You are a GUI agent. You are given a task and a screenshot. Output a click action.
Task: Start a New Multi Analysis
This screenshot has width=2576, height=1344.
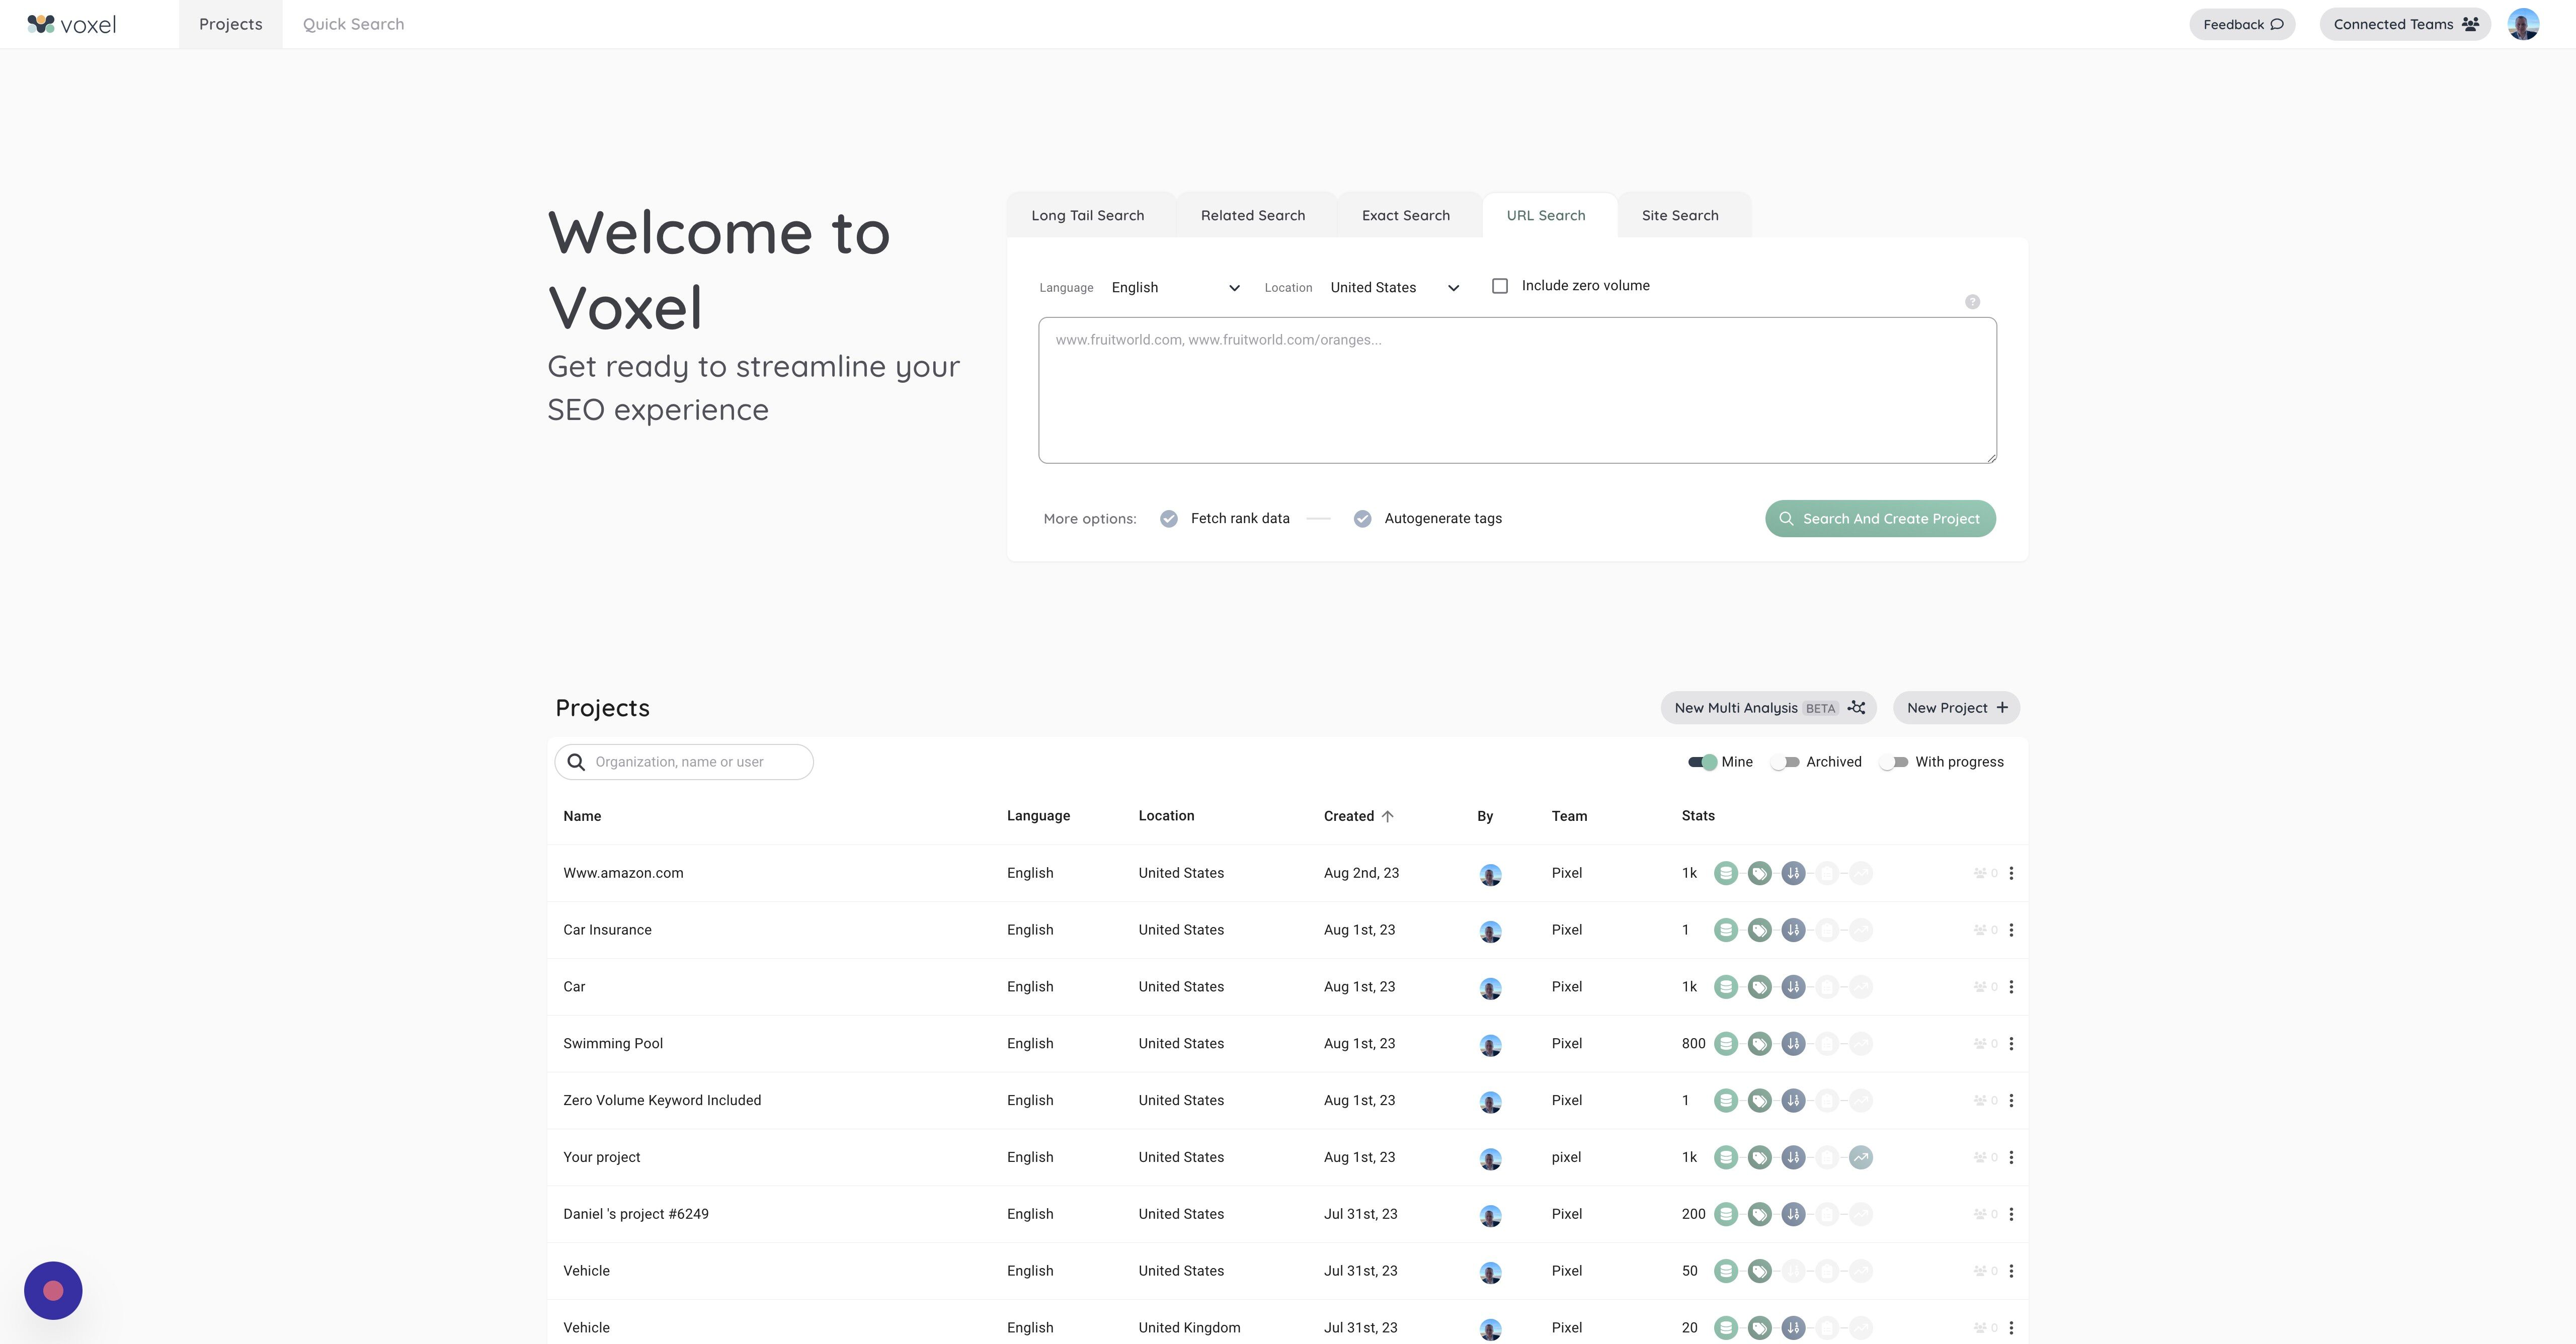pos(1768,708)
